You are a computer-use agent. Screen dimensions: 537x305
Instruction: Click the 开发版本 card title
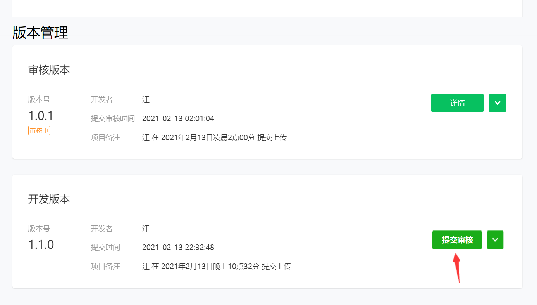tap(49, 199)
